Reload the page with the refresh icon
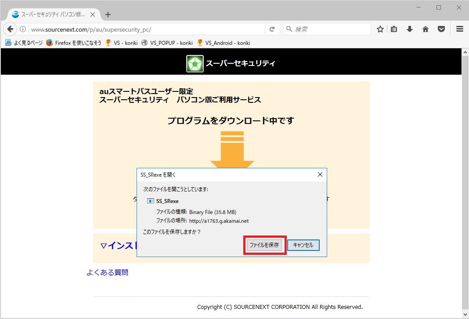 point(272,29)
